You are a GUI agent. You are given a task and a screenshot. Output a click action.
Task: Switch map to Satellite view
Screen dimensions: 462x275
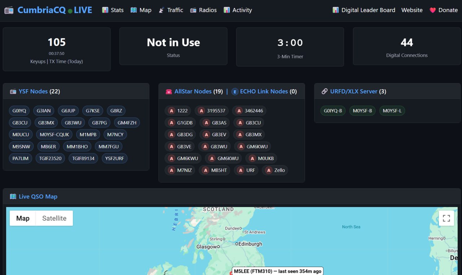tap(54, 218)
